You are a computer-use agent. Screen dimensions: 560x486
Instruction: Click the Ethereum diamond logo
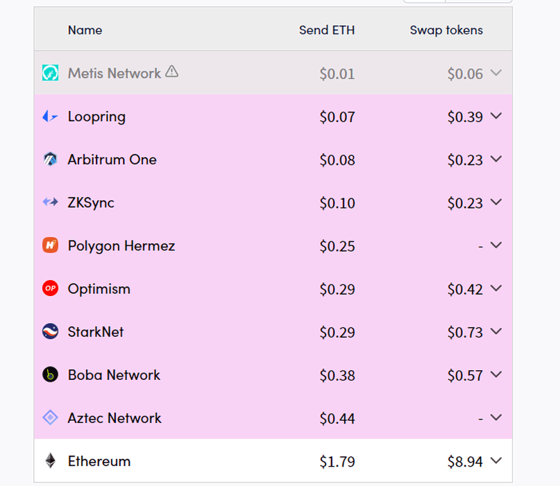[x=51, y=460]
